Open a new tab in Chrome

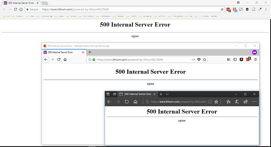coord(45,3)
